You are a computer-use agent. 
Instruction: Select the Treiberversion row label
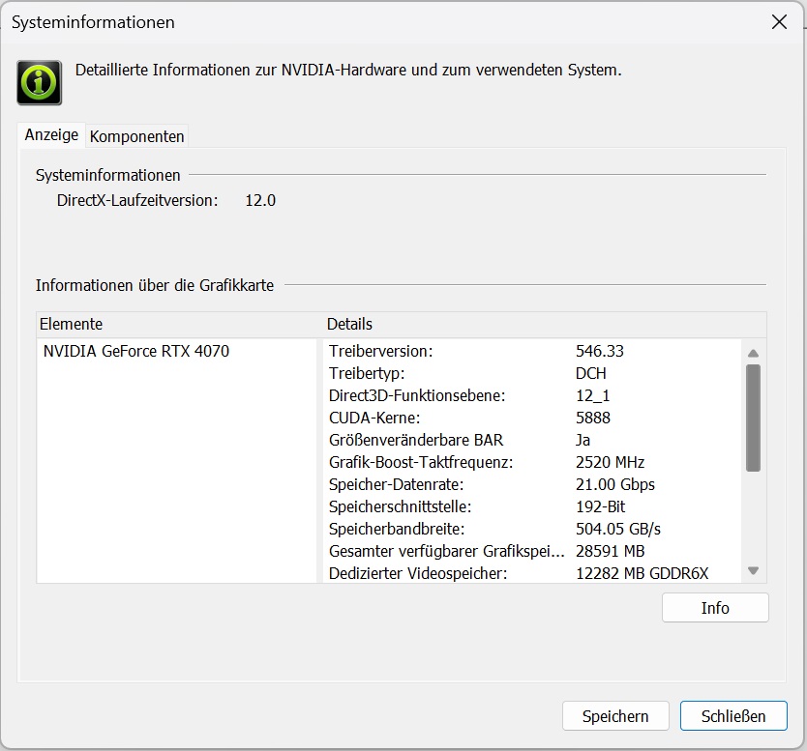coord(381,351)
